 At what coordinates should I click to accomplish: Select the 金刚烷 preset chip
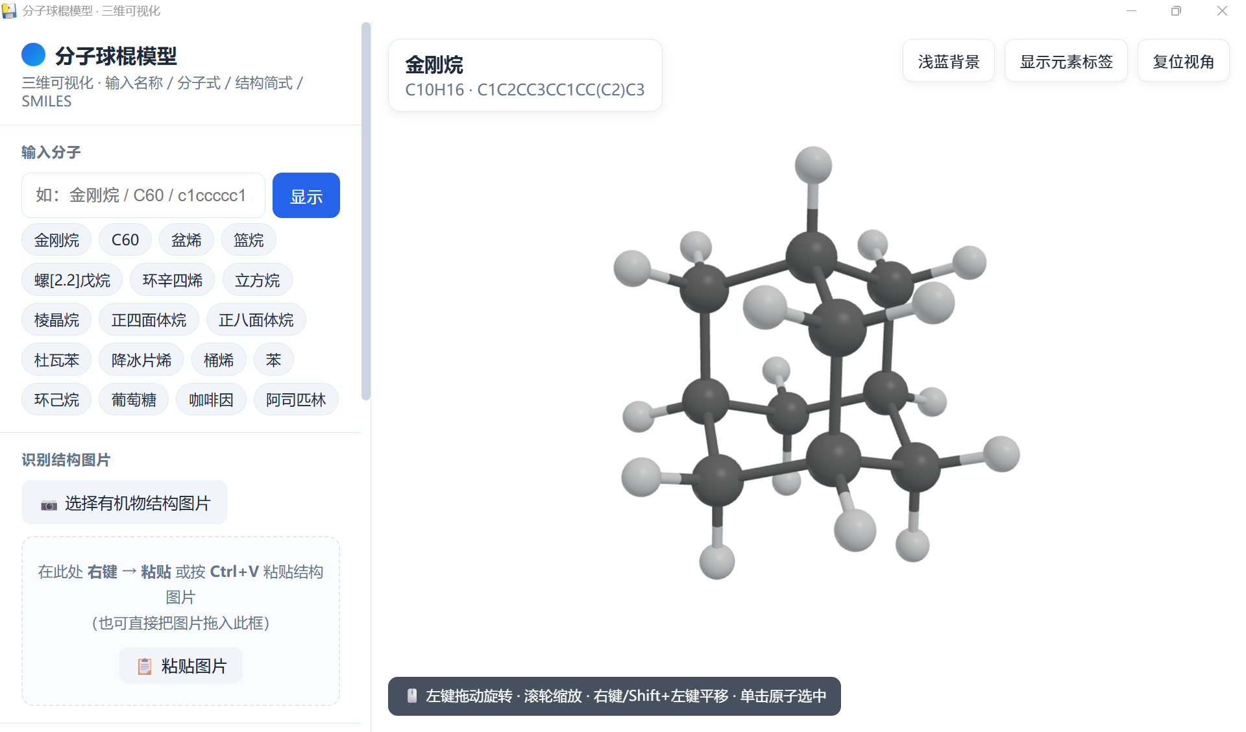pos(56,240)
